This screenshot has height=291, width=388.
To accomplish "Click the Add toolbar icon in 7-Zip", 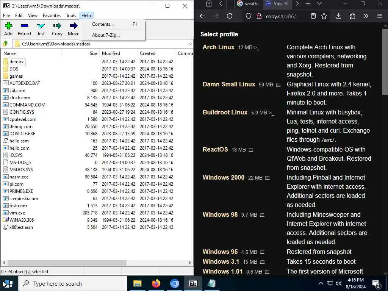I will pos(8,26).
